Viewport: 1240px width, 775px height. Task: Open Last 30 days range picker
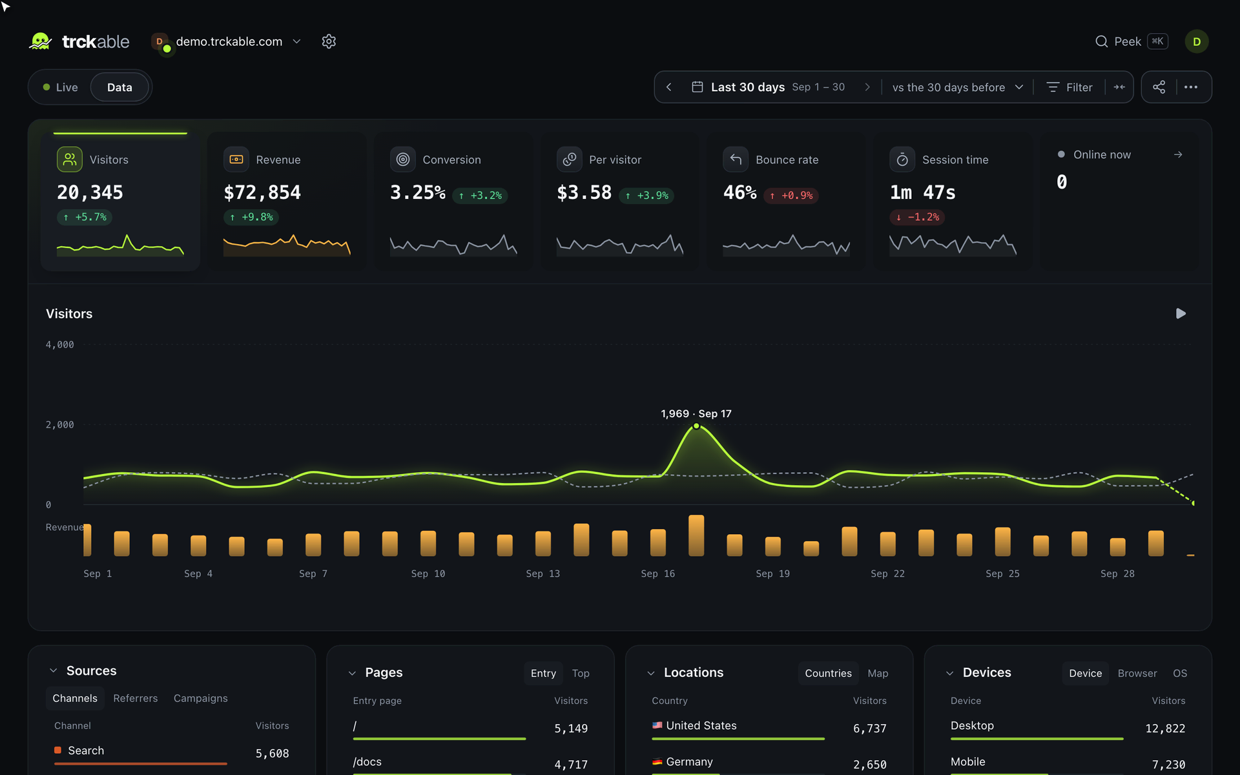pos(768,87)
